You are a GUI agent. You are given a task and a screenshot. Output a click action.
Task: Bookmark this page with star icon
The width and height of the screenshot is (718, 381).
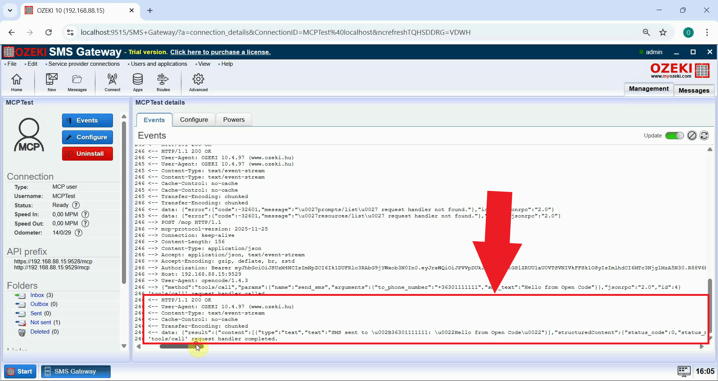[x=663, y=32]
